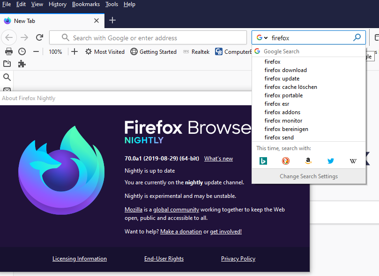Click the Make a donation link
The image size is (379, 276).
[181, 231]
